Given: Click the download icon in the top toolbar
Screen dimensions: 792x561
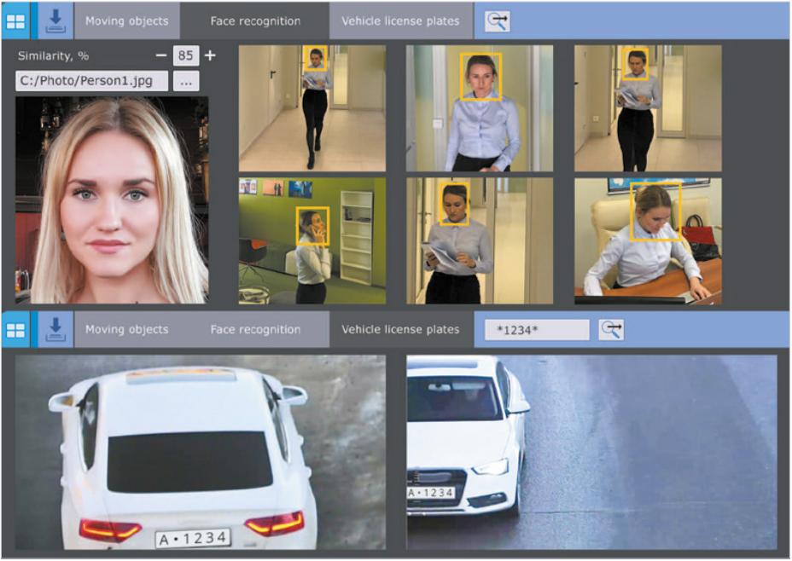Looking at the screenshot, I should (55, 21).
